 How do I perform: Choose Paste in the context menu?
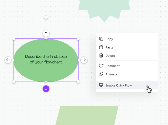[x=127, y=47]
